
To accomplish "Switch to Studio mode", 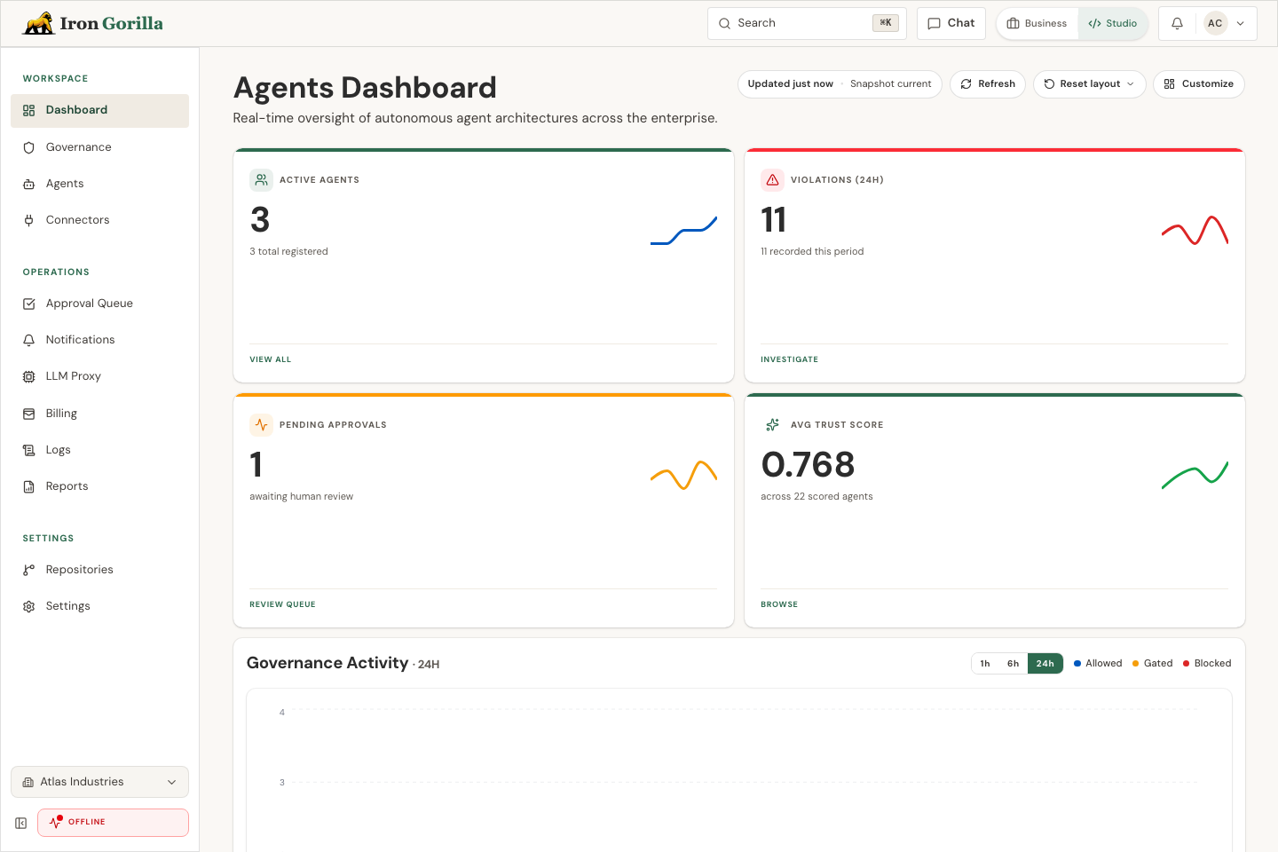I will point(1113,24).
